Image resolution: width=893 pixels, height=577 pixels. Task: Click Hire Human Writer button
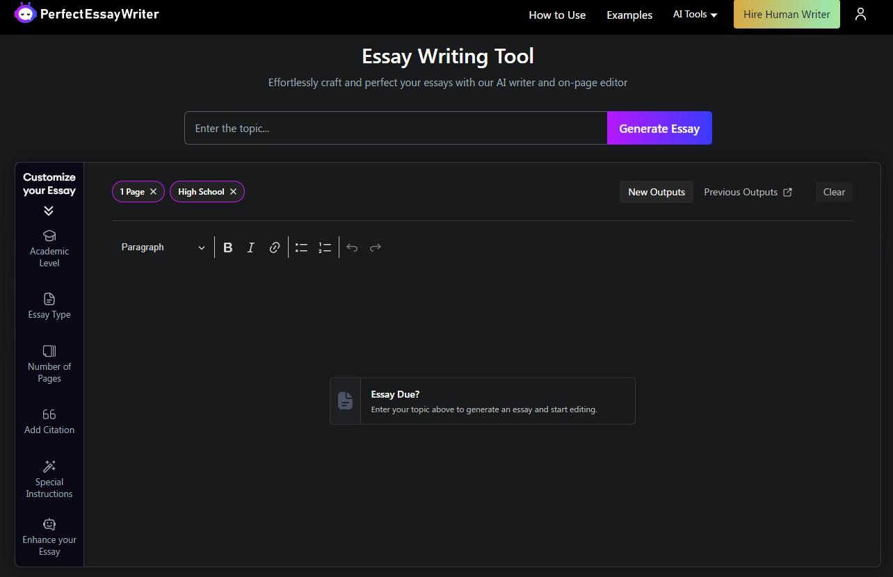tap(787, 14)
